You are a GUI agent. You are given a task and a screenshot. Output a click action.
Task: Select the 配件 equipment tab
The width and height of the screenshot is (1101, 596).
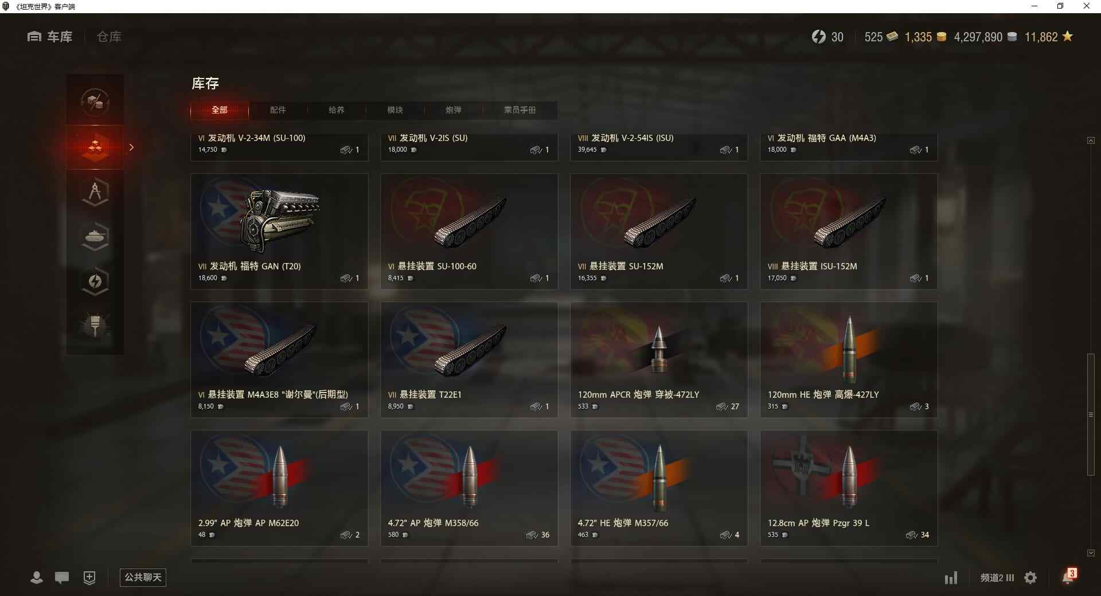tap(278, 110)
